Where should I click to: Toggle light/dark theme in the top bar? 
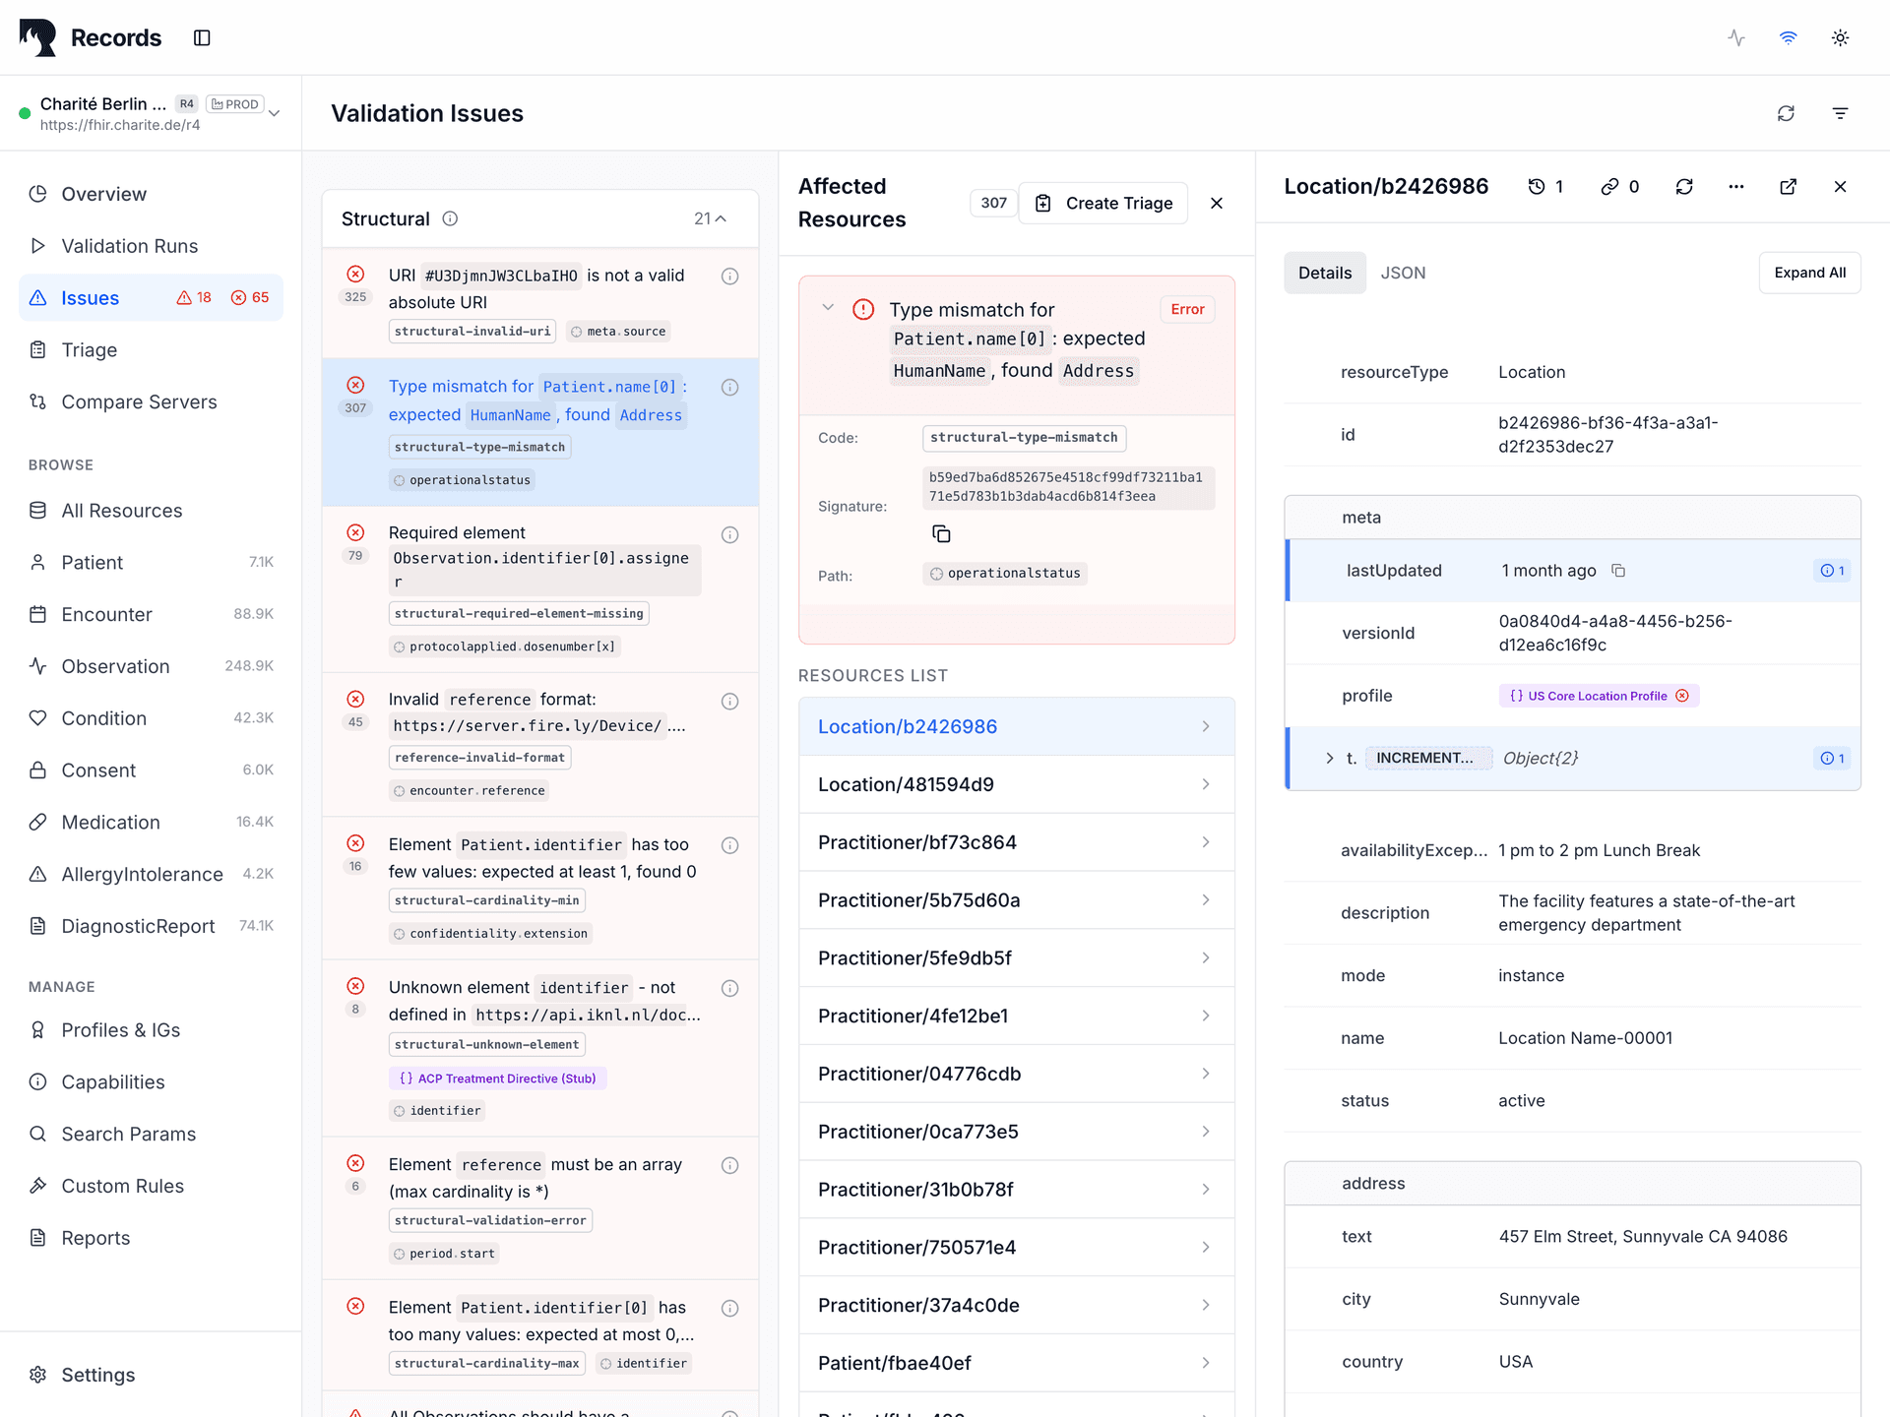(1840, 37)
